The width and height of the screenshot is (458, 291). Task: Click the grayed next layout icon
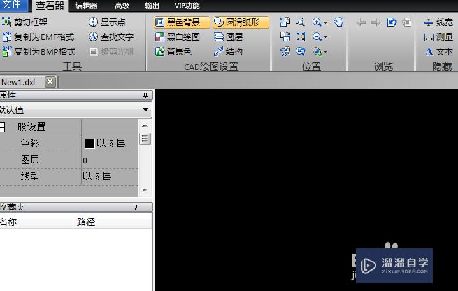point(406,22)
